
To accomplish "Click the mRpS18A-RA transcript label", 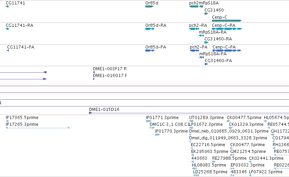I will pos(213,32).
